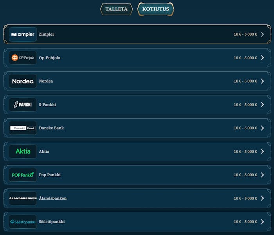Click the Nordea limit 10 € - 5 000 €
This screenshot has width=274, height=235.
[x=245, y=81]
